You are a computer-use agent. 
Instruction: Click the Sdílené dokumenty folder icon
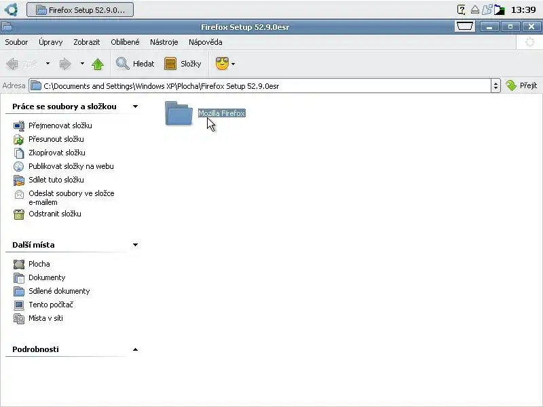click(19, 292)
